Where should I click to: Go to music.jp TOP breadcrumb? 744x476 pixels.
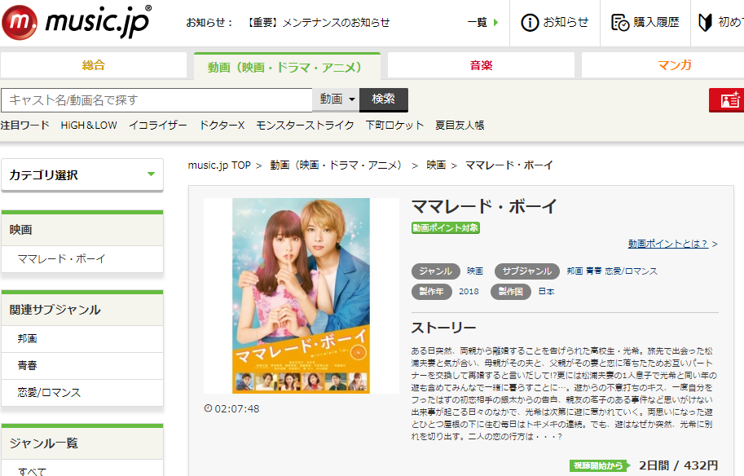tap(219, 165)
